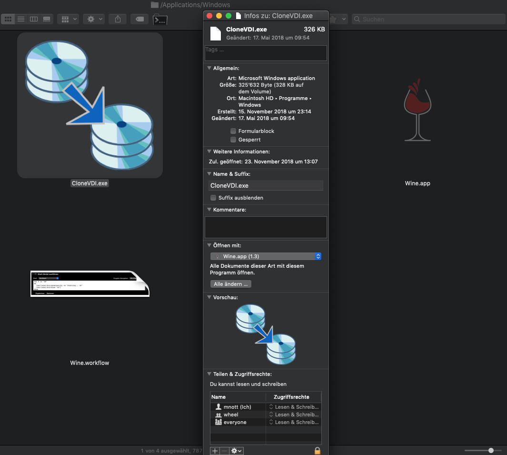Add a user with the plus button
Screen dimensions: 507x455
(x=215, y=450)
